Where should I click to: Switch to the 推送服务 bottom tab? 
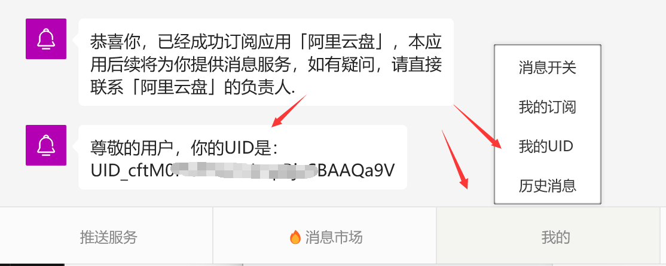pyautogui.click(x=109, y=237)
